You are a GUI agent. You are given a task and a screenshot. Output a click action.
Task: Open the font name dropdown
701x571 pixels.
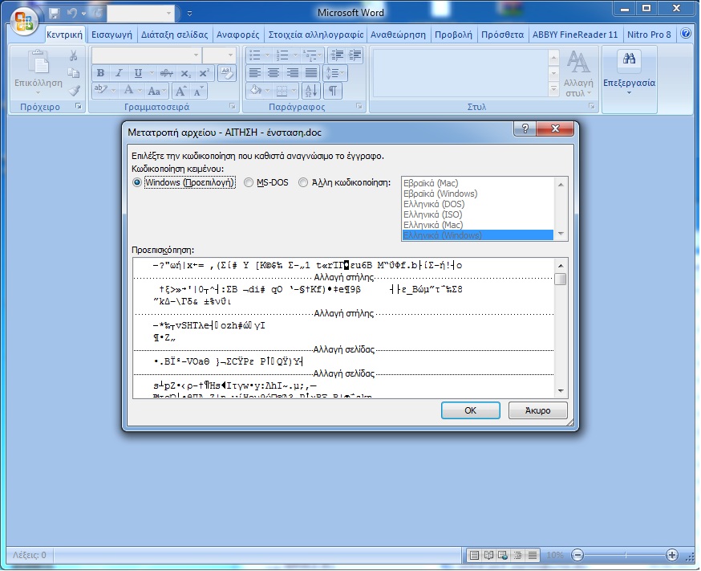coord(196,55)
